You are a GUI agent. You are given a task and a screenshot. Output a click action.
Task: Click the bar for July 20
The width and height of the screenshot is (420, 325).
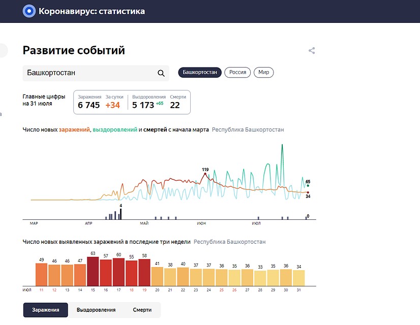(157, 276)
